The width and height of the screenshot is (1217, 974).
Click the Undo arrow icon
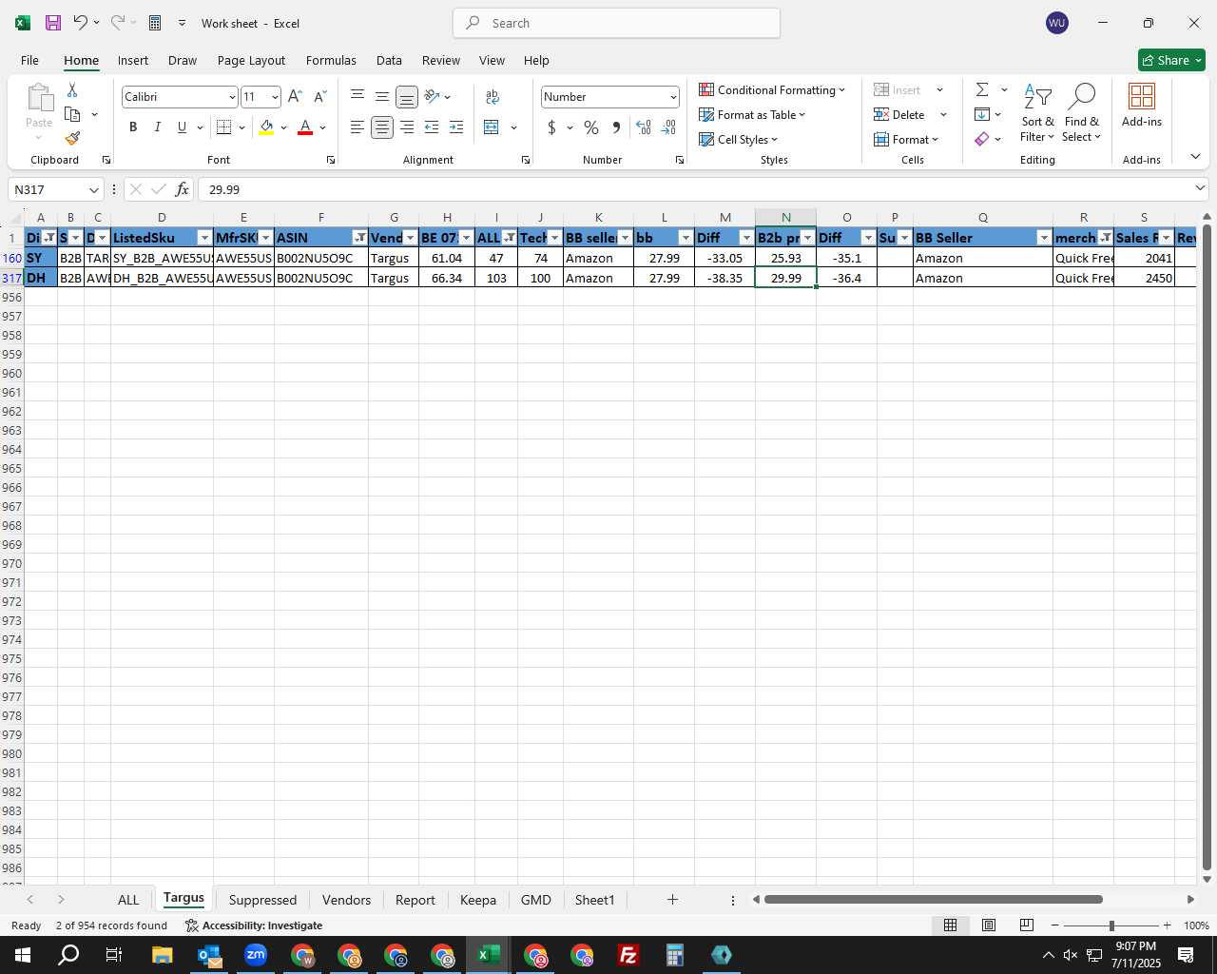81,23
